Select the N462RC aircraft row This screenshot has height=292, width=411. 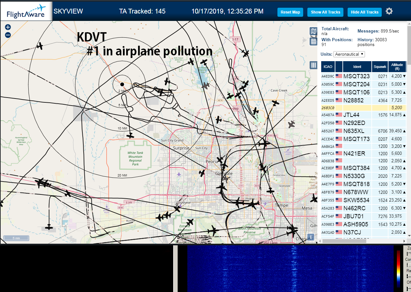click(363, 208)
